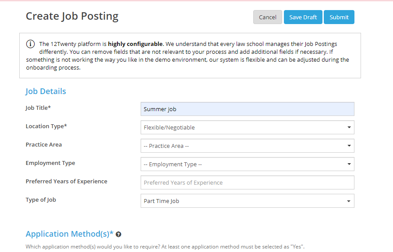Click the Practice Area field label
393x252 pixels.
(x=44, y=144)
